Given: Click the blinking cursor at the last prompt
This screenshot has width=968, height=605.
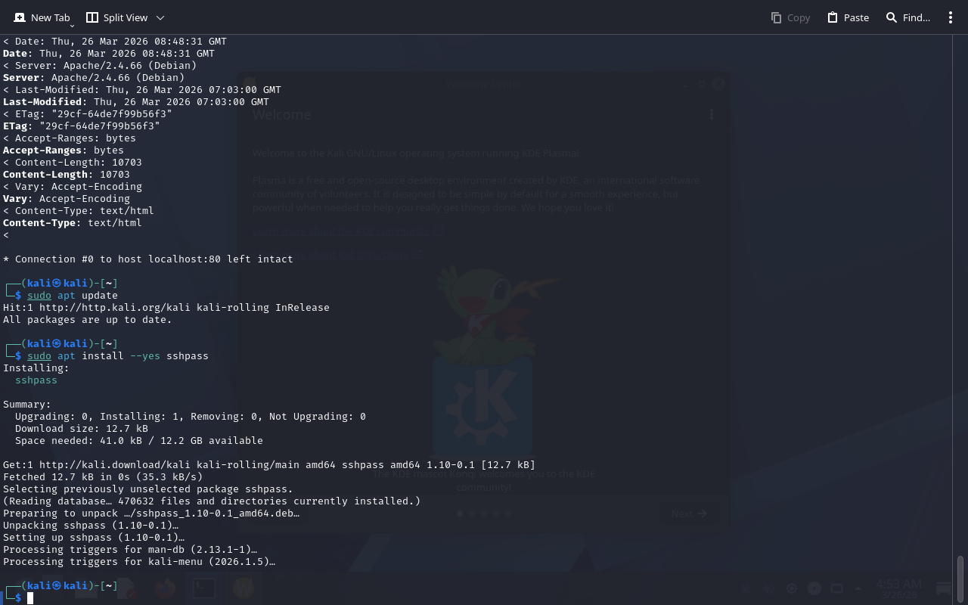Looking at the screenshot, I should [30, 598].
